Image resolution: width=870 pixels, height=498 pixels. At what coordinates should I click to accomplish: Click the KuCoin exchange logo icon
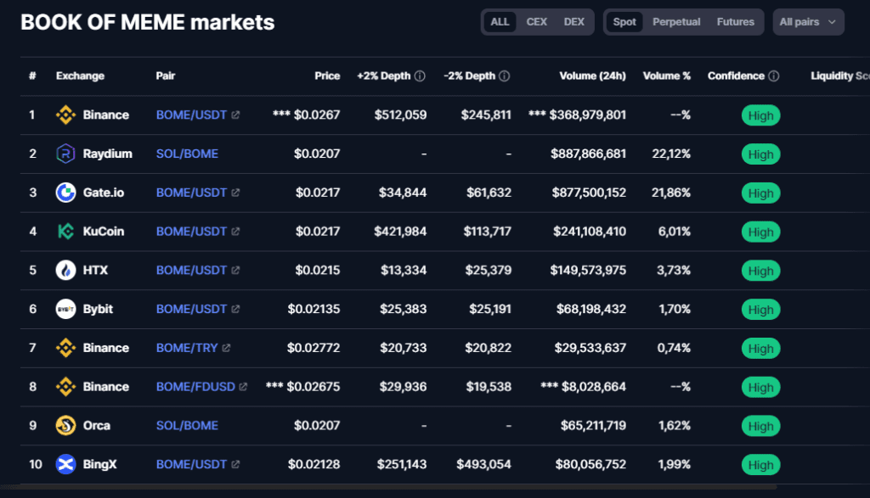(x=65, y=231)
